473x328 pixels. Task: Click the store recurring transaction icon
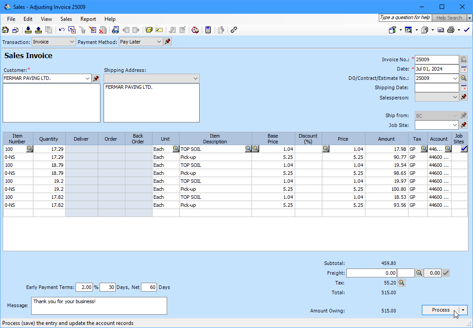28,30
